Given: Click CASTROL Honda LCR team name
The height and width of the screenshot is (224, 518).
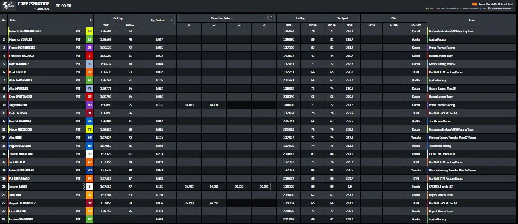Looking at the screenshot, I should (440, 187).
